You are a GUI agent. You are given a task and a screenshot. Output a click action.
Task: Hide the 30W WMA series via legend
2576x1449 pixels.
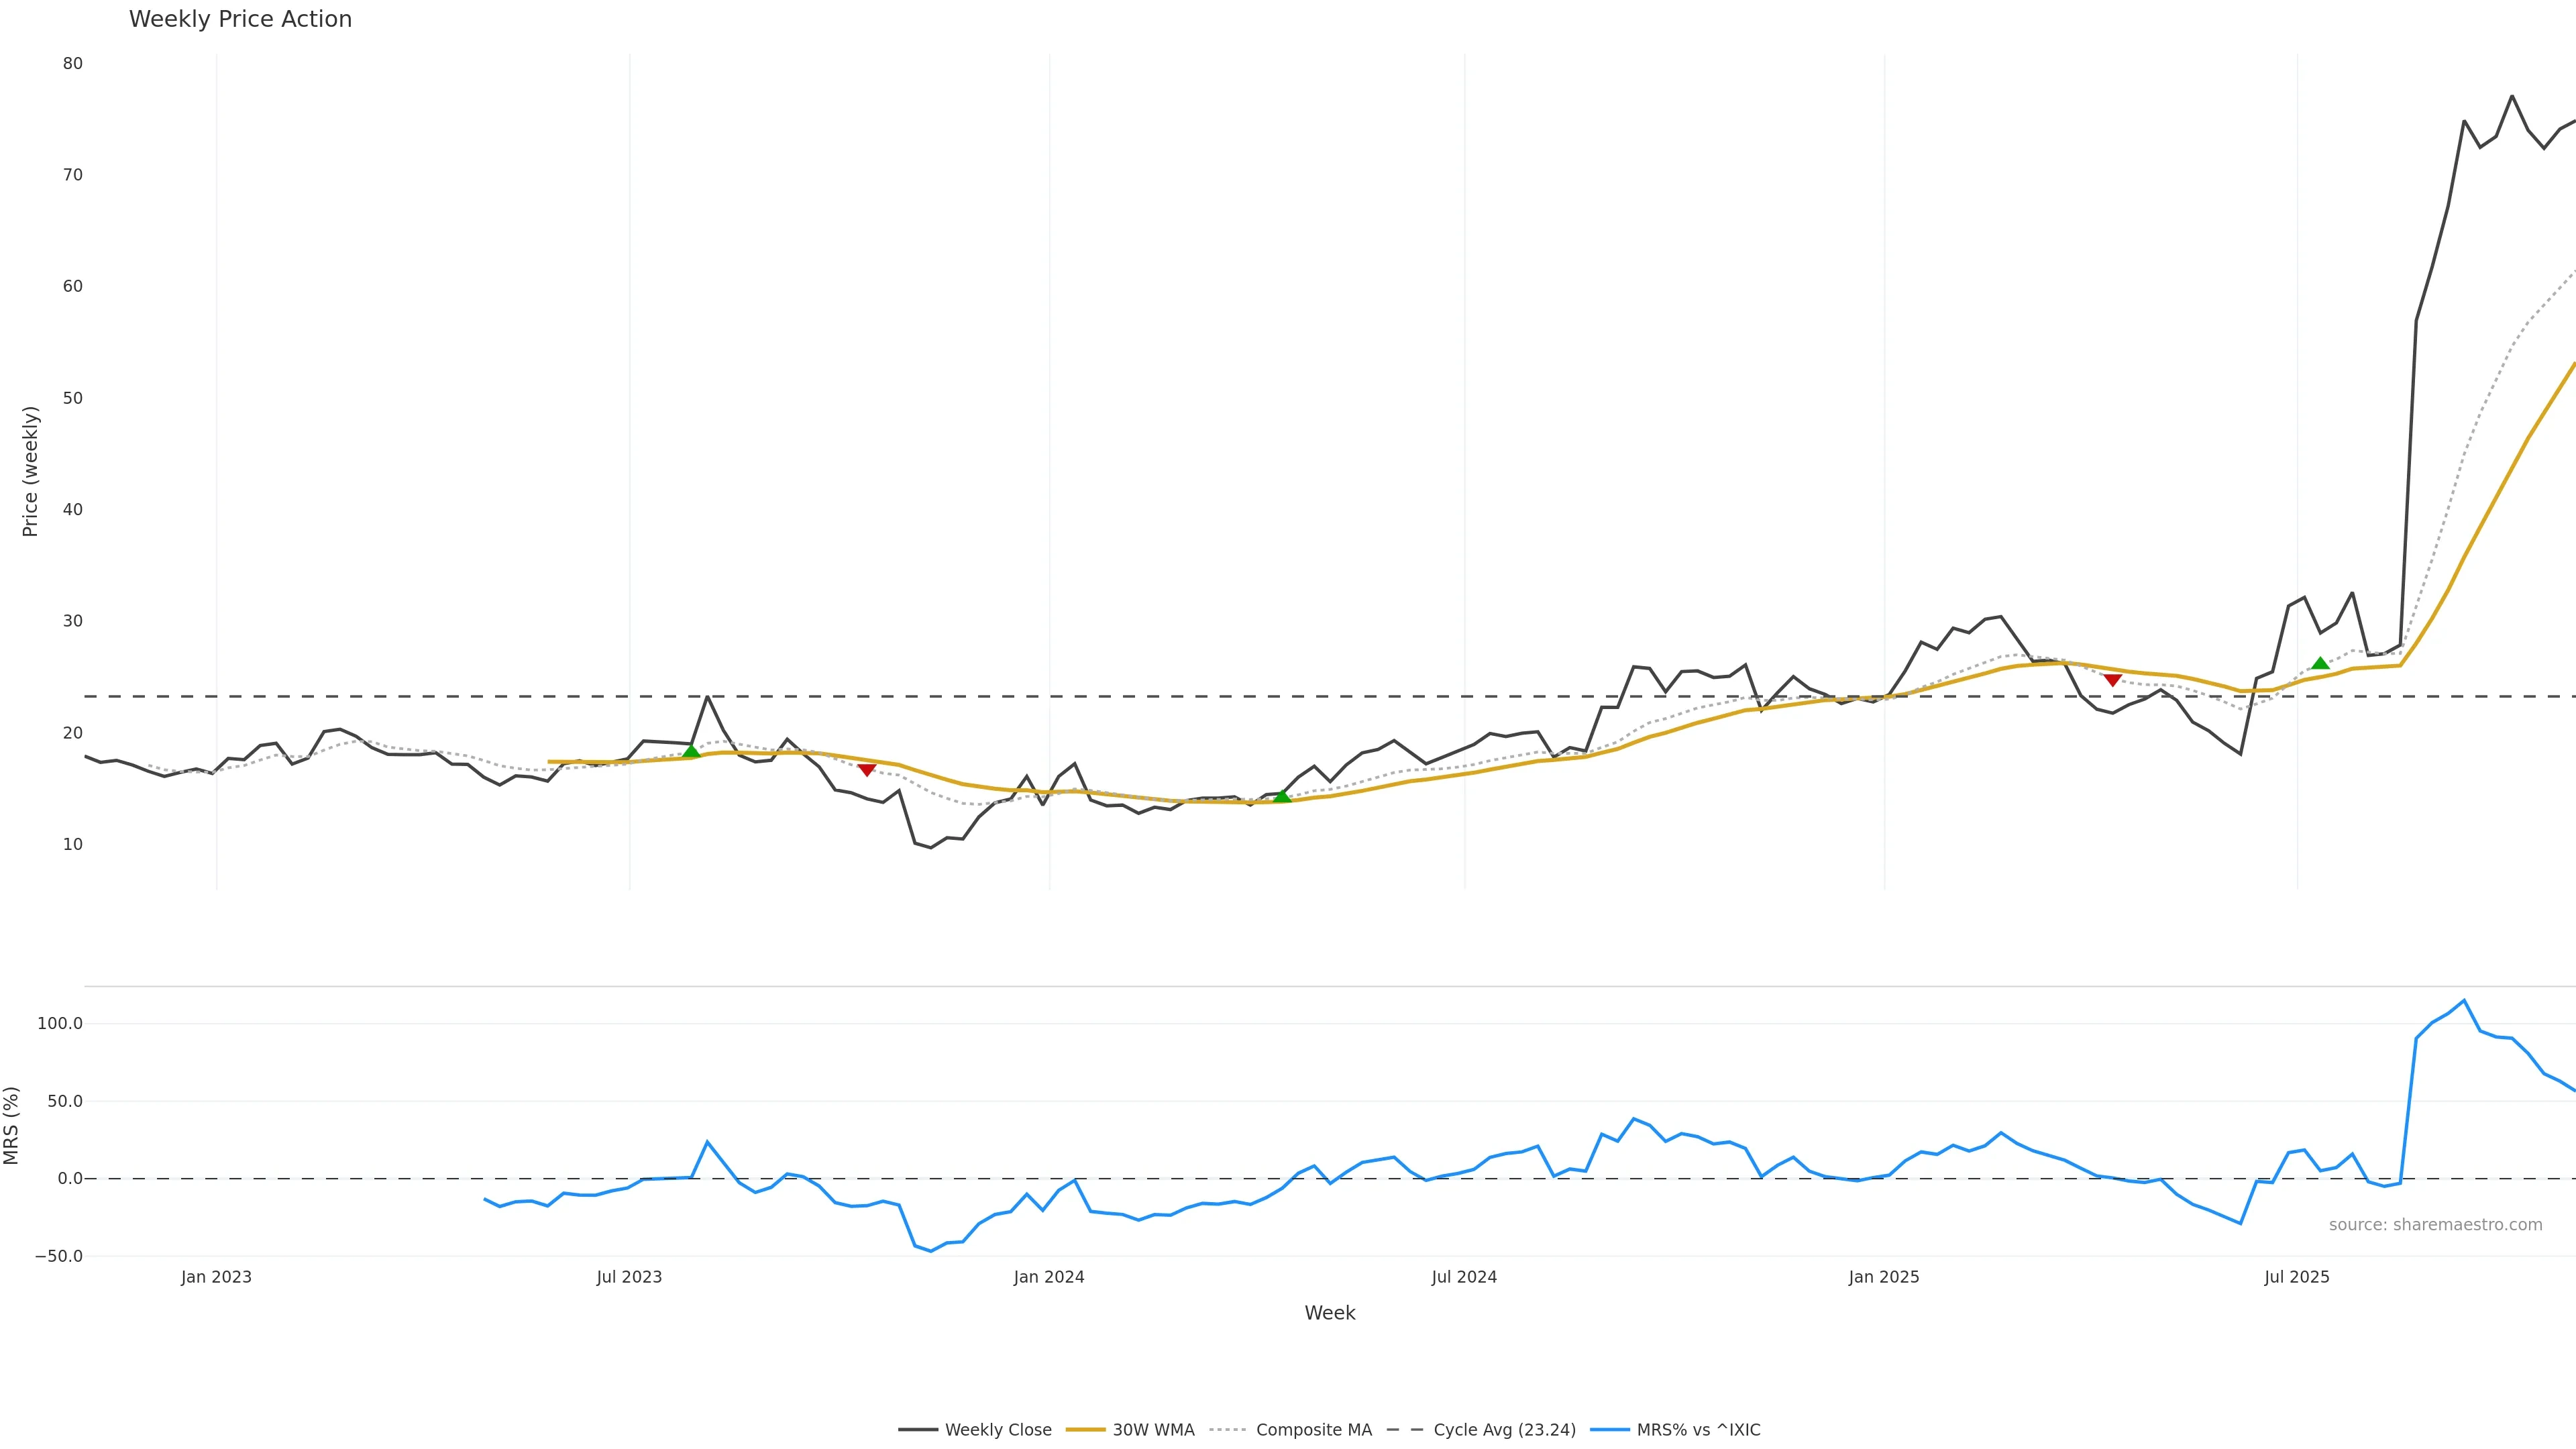[x=1153, y=1430]
